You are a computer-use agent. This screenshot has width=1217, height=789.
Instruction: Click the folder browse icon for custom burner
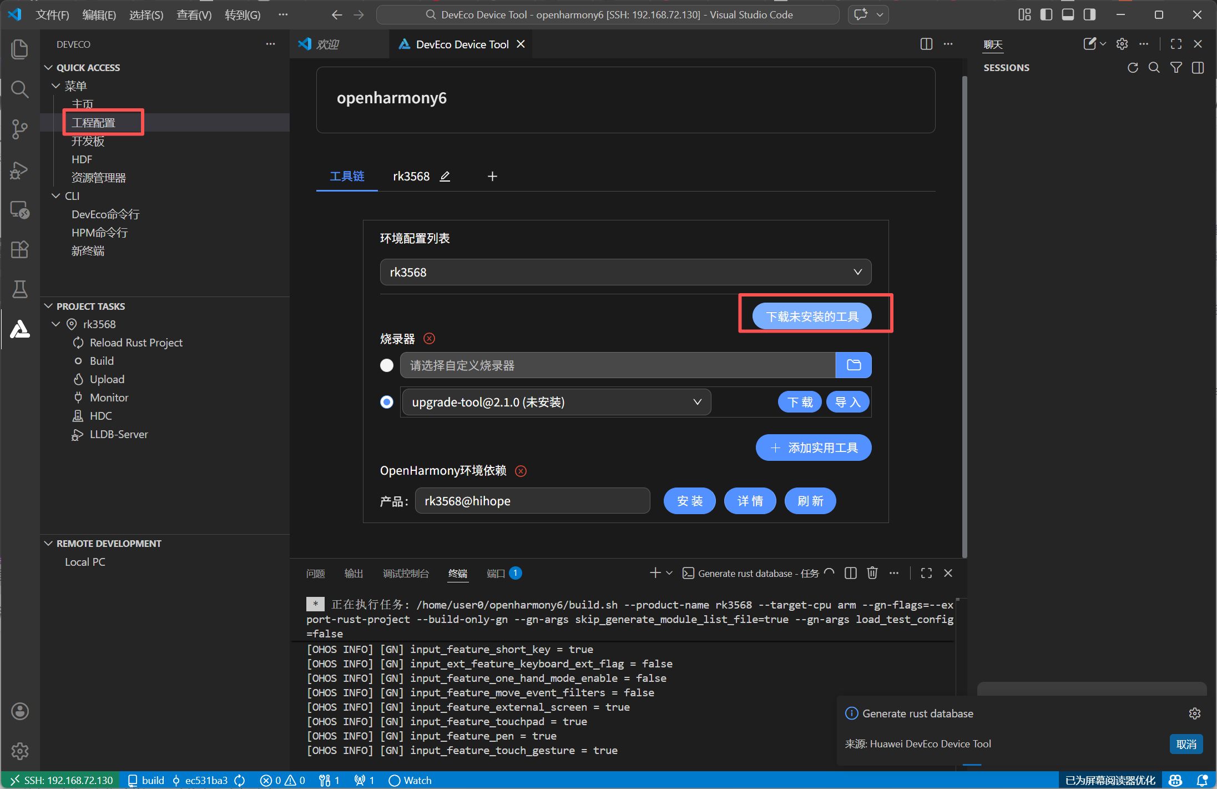pyautogui.click(x=853, y=365)
